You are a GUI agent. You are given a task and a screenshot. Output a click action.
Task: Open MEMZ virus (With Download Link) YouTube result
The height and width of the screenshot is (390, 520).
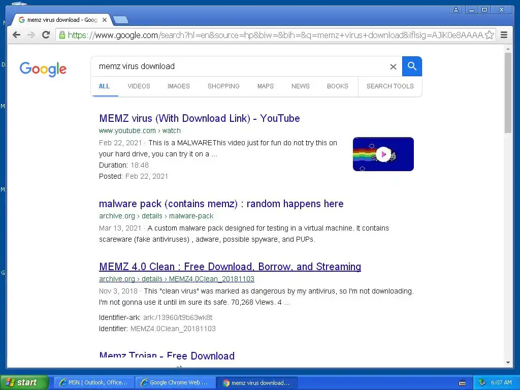[x=199, y=118]
